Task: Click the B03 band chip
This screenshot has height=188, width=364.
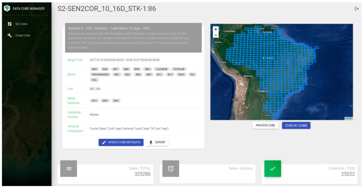Action: click(94, 69)
